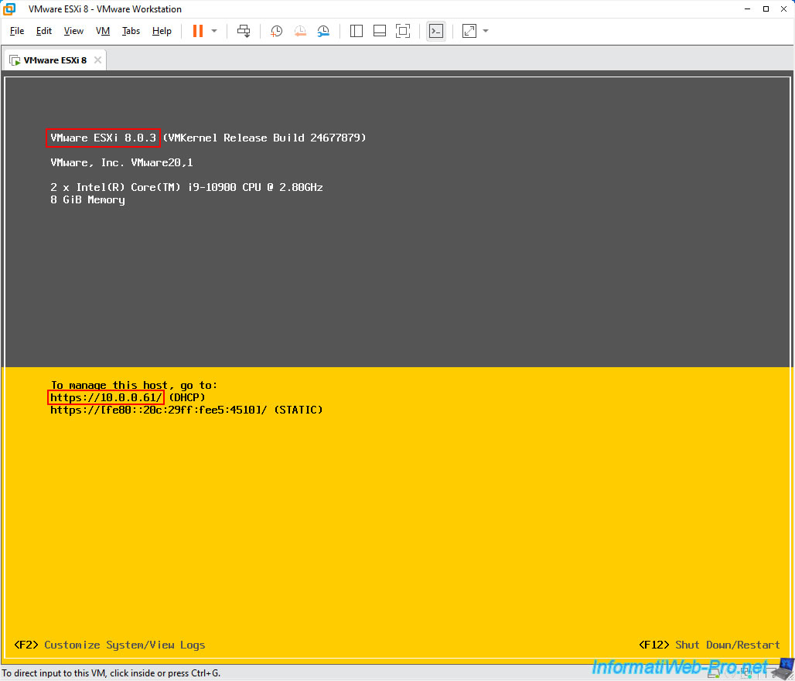The image size is (795, 681).
Task: Show or hide the thumbnail bar
Action: click(x=380, y=31)
